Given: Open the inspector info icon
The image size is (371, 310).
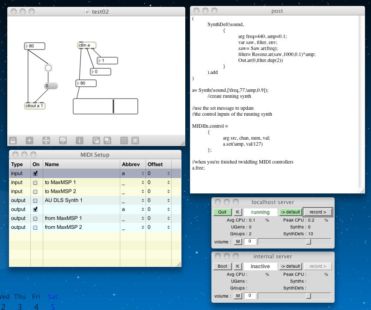Looking at the screenshot, I should pos(79,140).
